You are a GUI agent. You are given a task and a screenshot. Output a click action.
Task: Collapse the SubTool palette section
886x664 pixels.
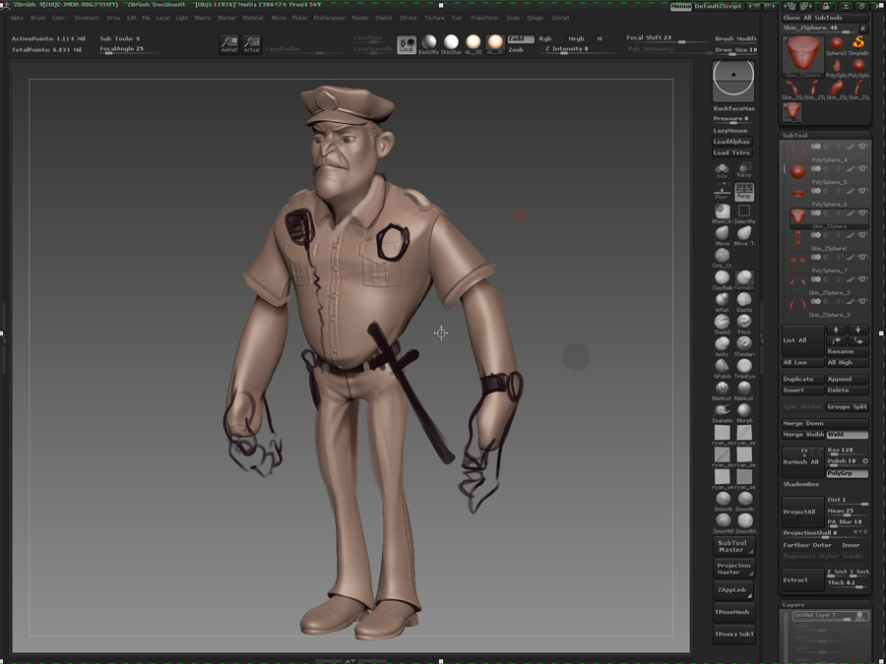pos(795,136)
